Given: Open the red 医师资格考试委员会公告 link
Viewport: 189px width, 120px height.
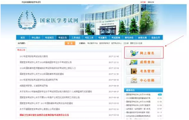Looking at the screenshot, I should tap(44, 115).
